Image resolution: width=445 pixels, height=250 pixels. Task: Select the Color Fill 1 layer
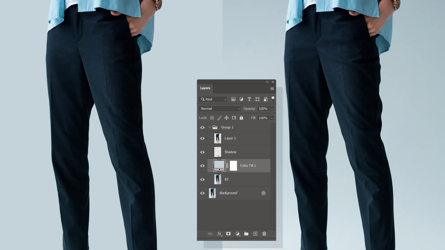point(248,166)
